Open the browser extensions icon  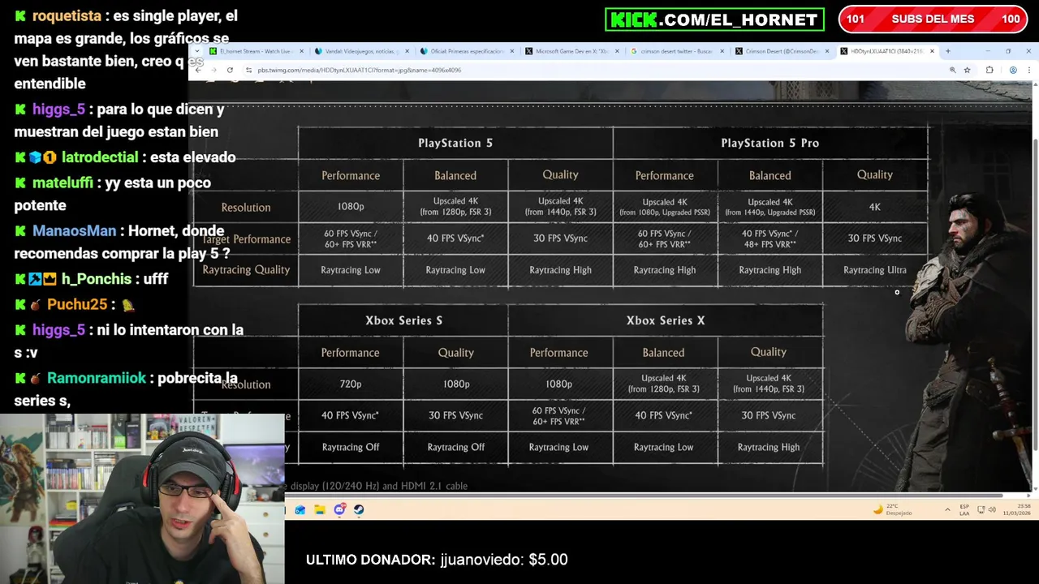tap(989, 70)
